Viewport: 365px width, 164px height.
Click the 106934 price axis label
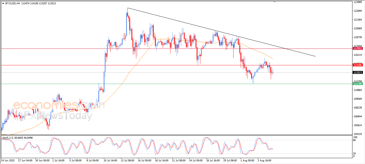[x=358, y=117]
